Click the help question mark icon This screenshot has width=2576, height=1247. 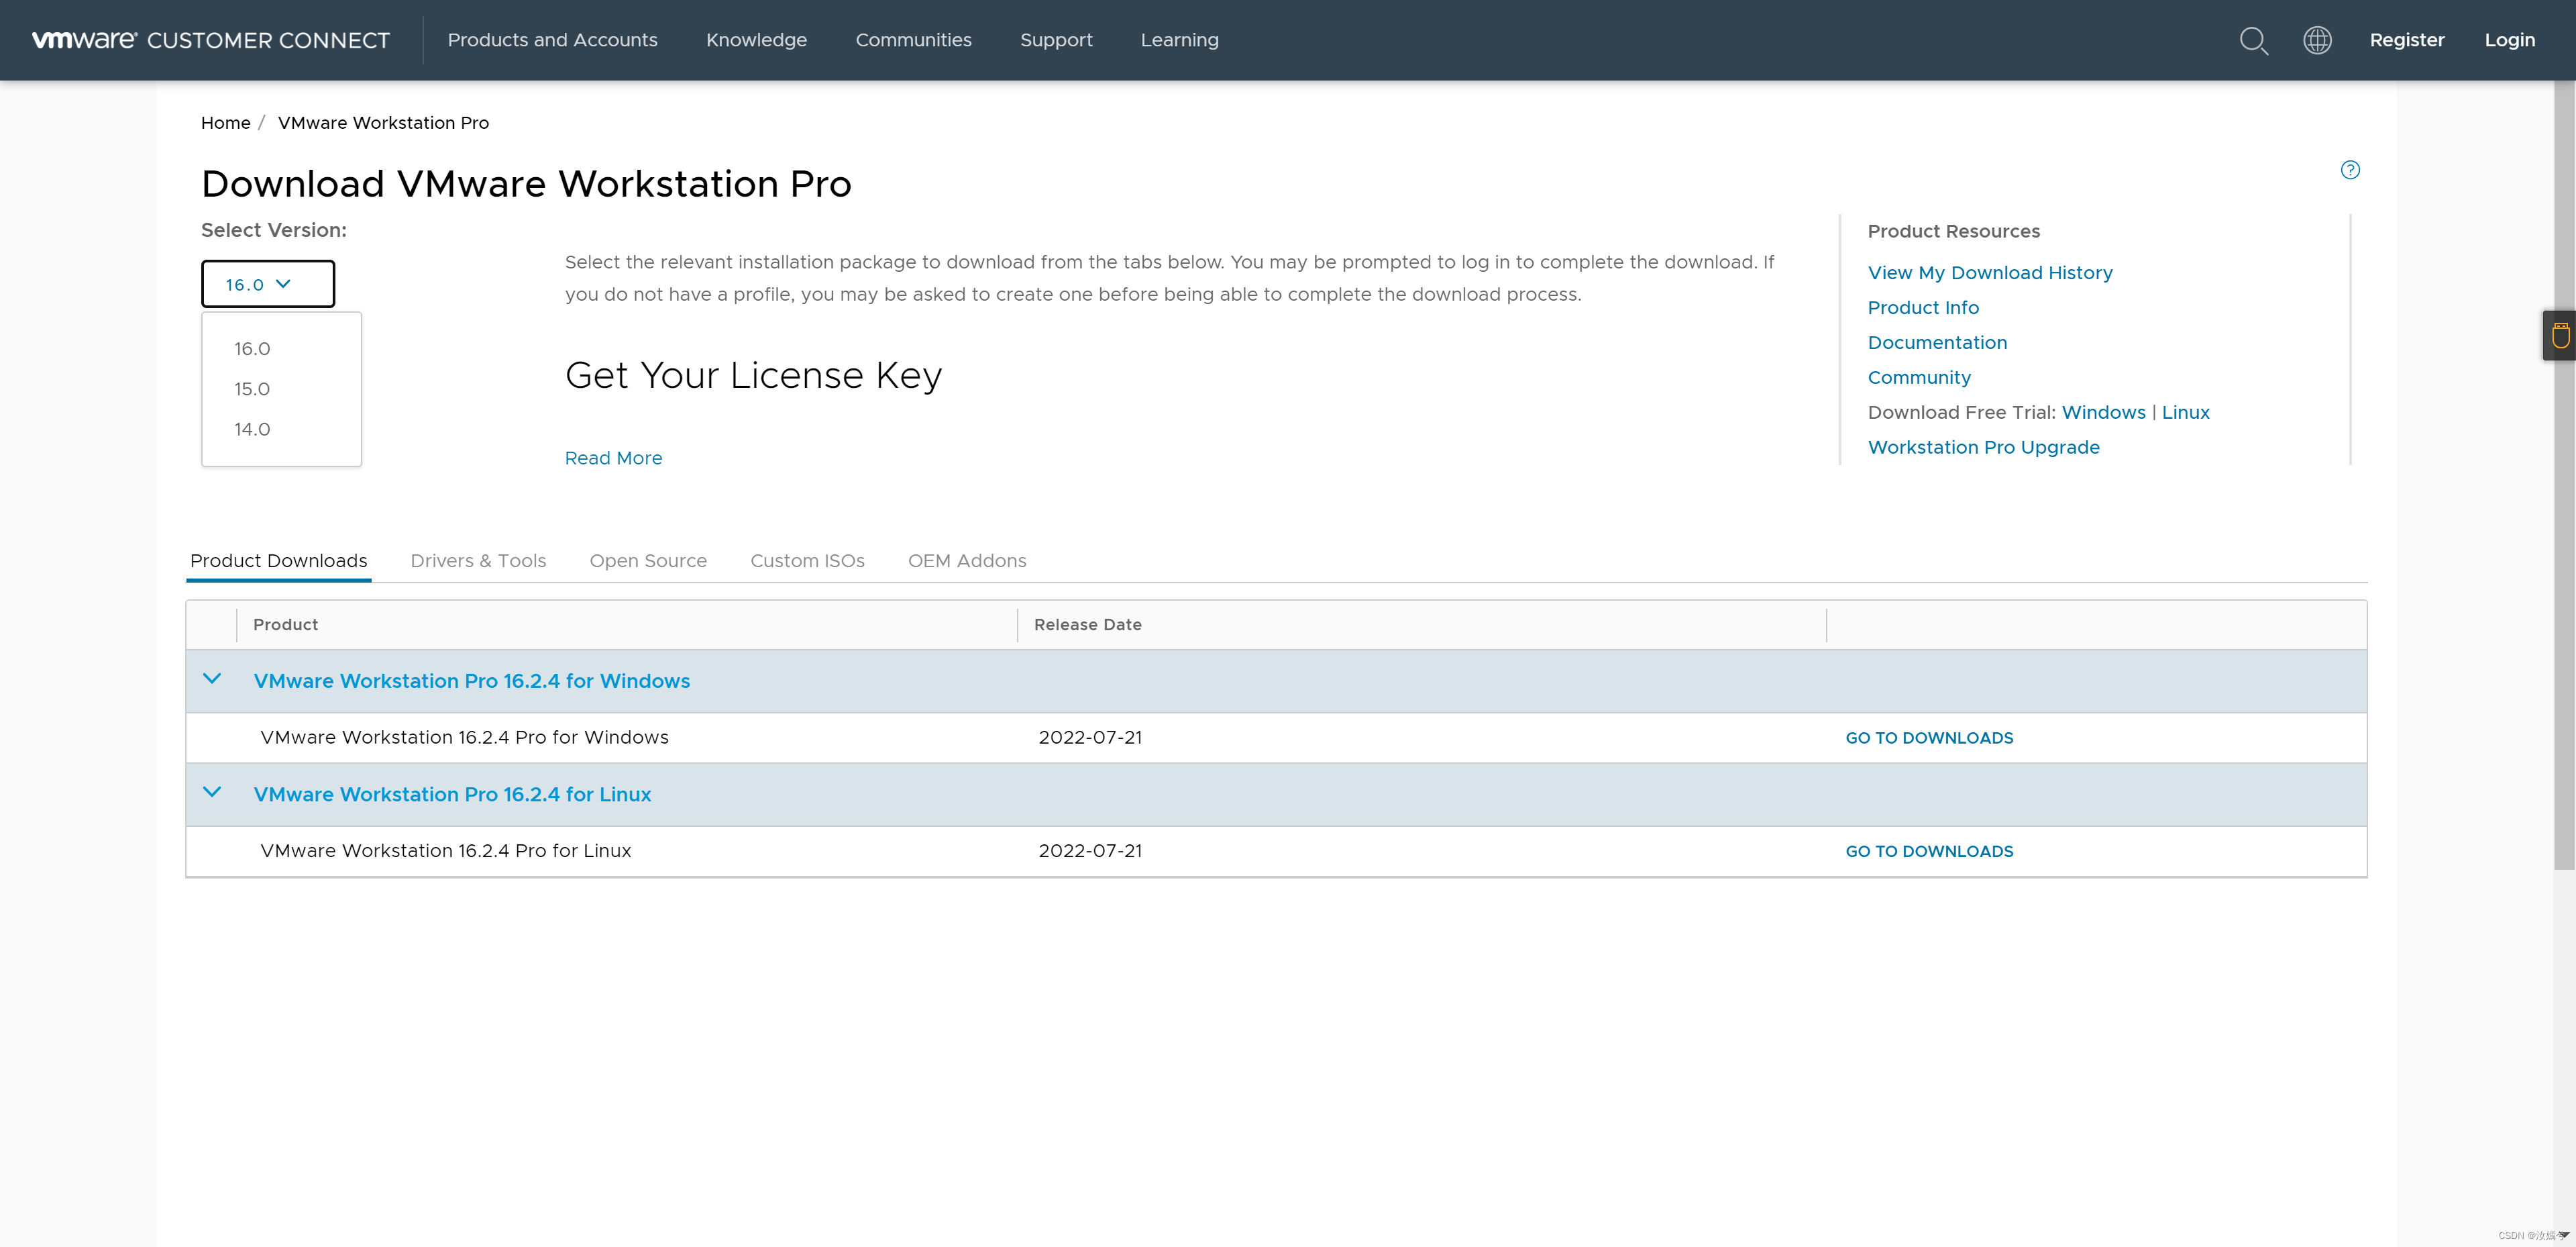tap(2350, 170)
